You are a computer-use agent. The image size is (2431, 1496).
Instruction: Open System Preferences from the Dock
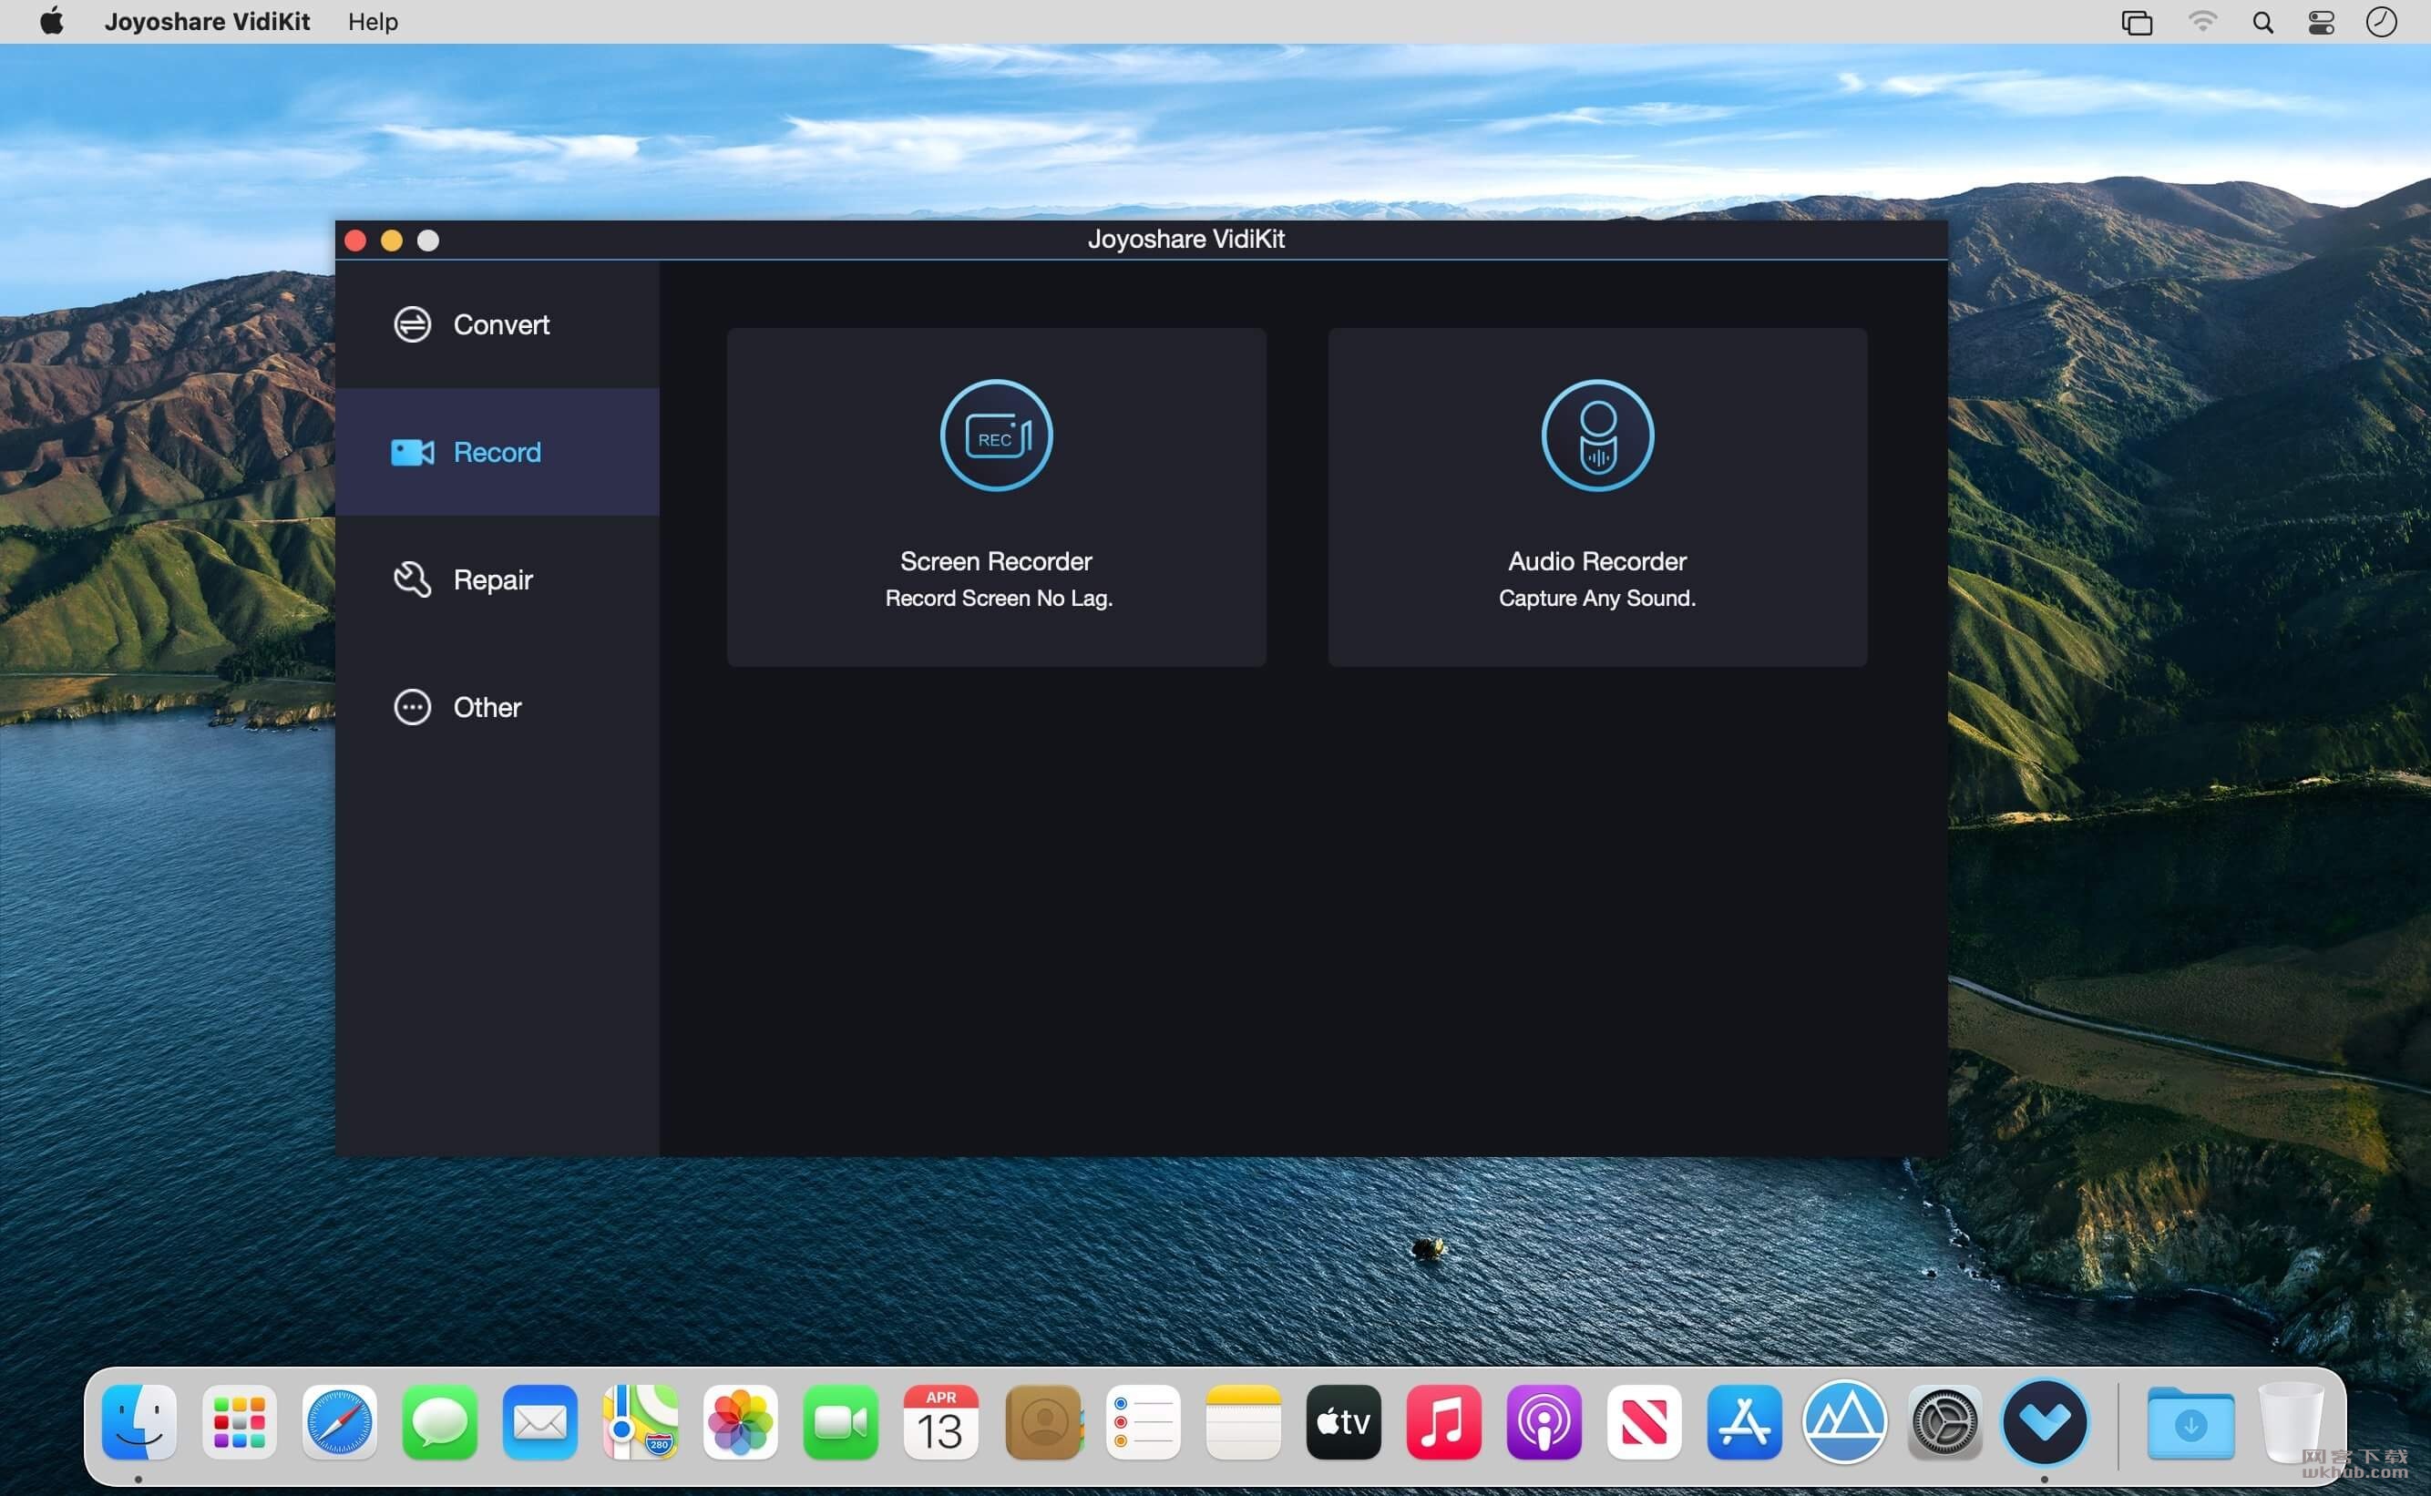(1945, 1422)
